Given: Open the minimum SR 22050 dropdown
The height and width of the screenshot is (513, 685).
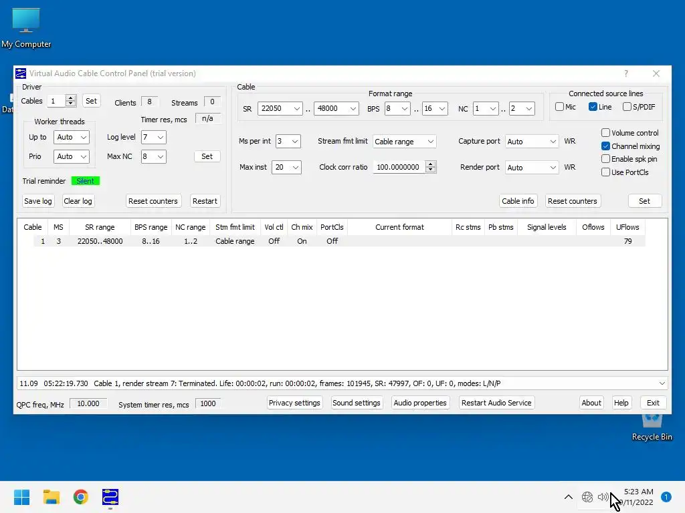Looking at the screenshot, I should [x=280, y=108].
